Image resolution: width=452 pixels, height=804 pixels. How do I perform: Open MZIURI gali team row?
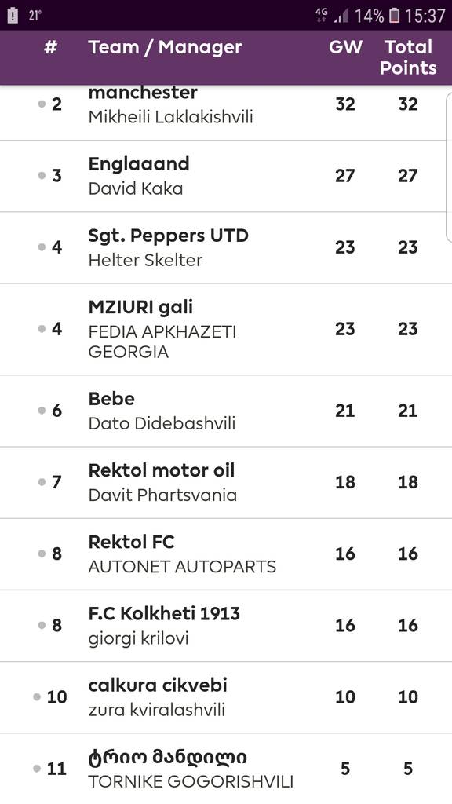(226, 329)
